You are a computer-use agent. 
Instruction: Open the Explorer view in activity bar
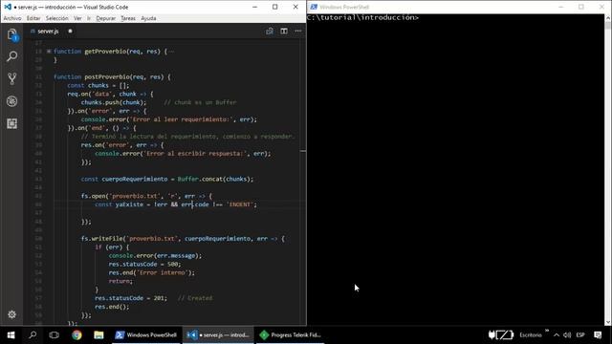point(12,34)
